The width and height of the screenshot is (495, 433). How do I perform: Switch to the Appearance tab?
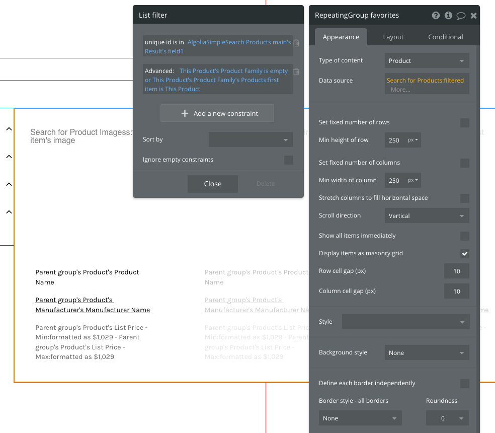coord(341,37)
